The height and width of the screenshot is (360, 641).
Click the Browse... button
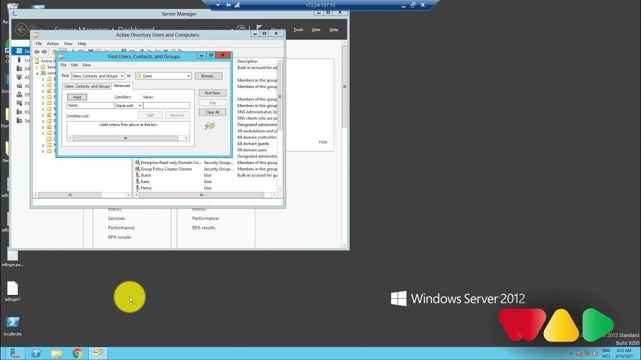(x=208, y=76)
